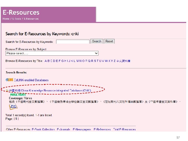Click the Reset button
The width and height of the screenshot is (188, 141).
(x=109, y=41)
